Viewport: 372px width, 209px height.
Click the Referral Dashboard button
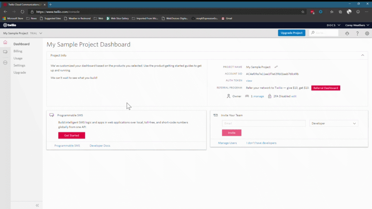(x=325, y=88)
